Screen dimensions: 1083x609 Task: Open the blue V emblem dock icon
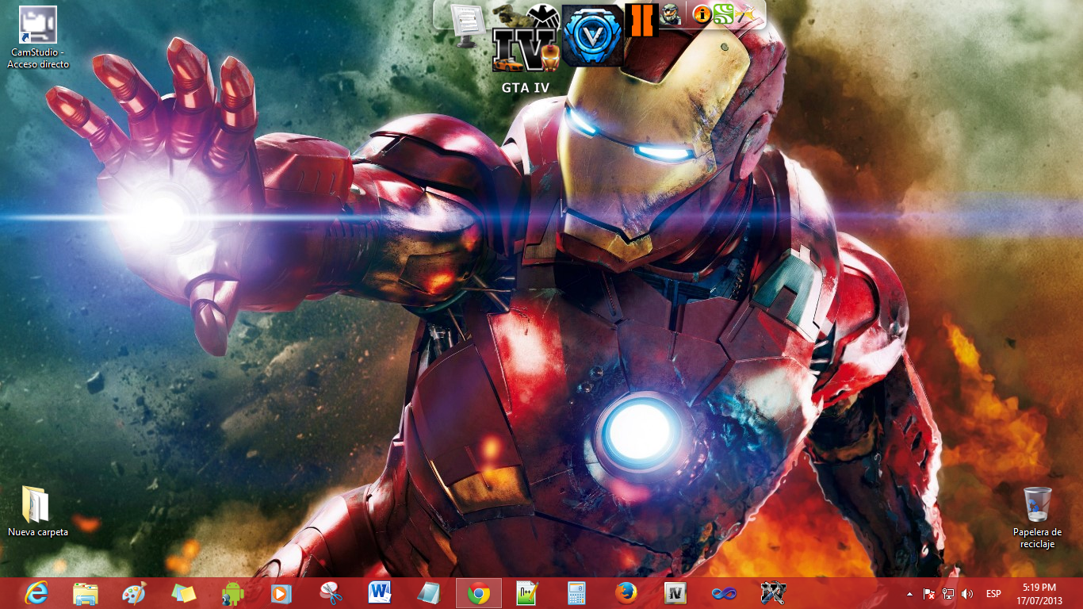pos(593,35)
